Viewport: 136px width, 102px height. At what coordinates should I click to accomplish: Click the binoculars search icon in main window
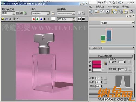click(100, 3)
